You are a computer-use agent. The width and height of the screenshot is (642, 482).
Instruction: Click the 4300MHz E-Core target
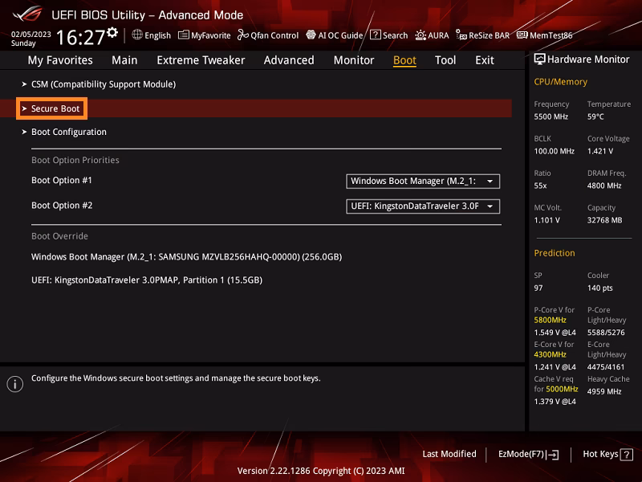pyautogui.click(x=551, y=354)
